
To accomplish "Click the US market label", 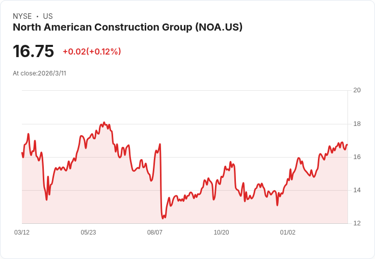I will (x=48, y=16).
